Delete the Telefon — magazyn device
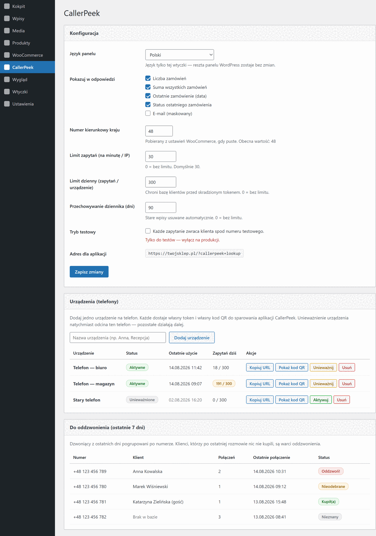The image size is (376, 536). click(347, 384)
